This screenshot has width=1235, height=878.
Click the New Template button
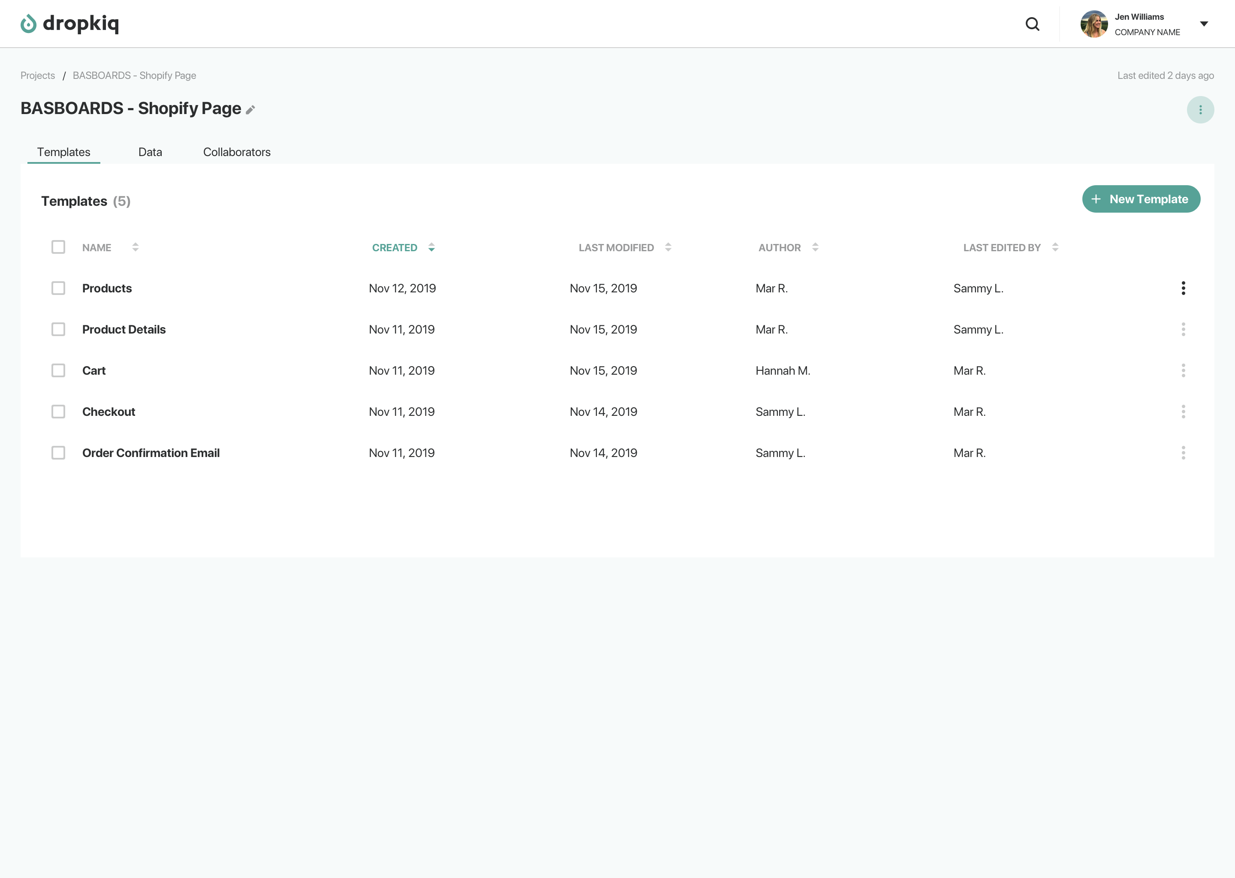[1140, 199]
